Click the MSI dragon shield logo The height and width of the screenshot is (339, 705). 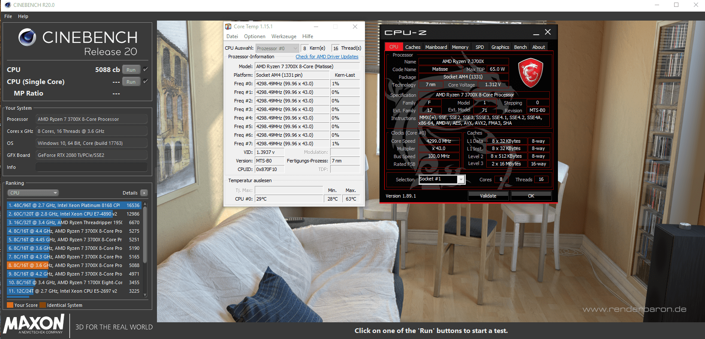tap(531, 73)
